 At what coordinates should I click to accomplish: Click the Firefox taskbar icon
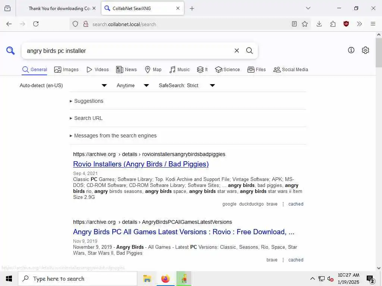pyautogui.click(x=165, y=279)
